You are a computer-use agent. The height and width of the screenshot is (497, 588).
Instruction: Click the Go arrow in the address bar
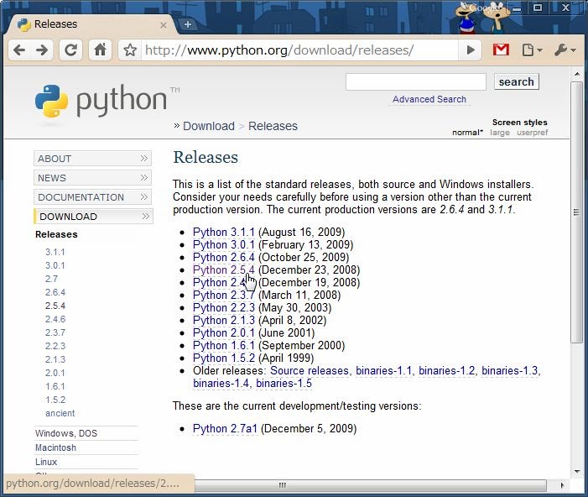click(x=471, y=50)
